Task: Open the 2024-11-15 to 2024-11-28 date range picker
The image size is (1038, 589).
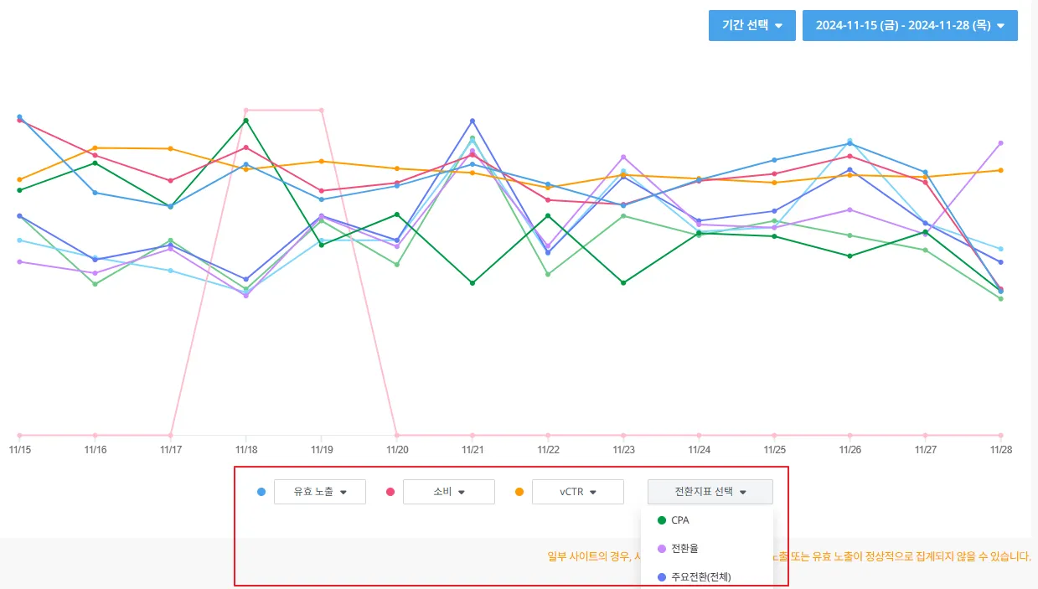Action: [x=909, y=25]
